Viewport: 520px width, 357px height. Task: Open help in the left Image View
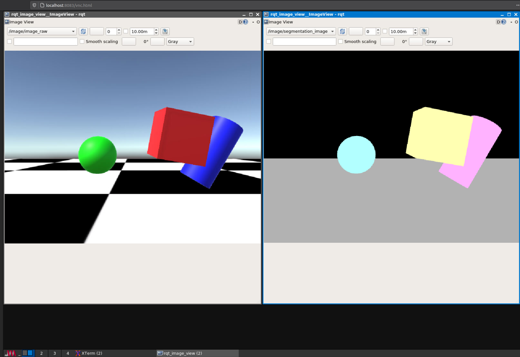[x=246, y=22]
